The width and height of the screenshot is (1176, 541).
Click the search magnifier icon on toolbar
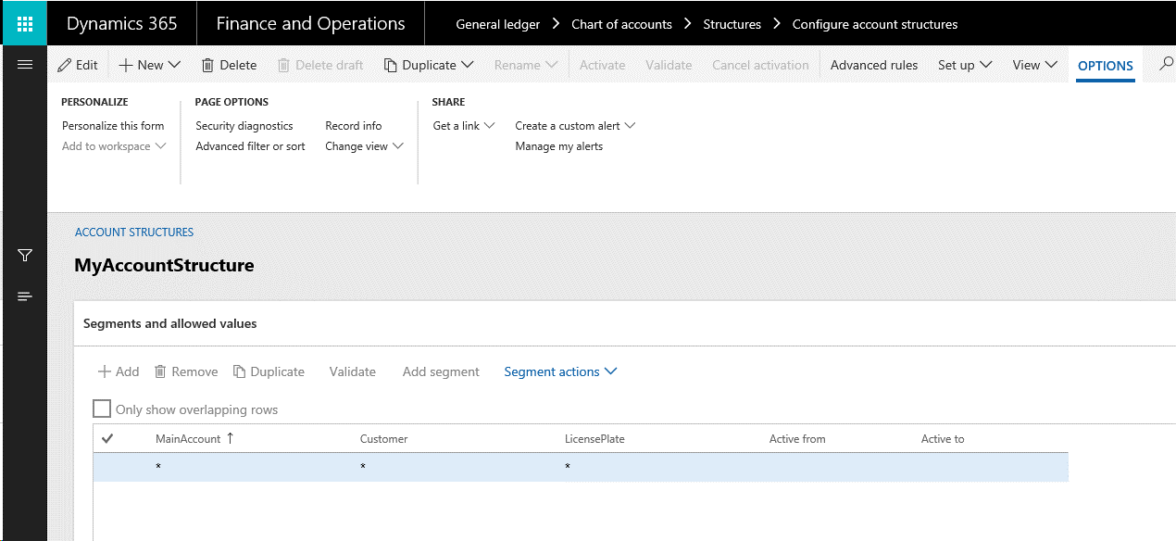pos(1168,65)
